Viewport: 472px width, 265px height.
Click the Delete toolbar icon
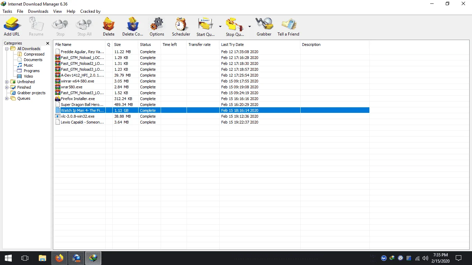[x=108, y=24]
